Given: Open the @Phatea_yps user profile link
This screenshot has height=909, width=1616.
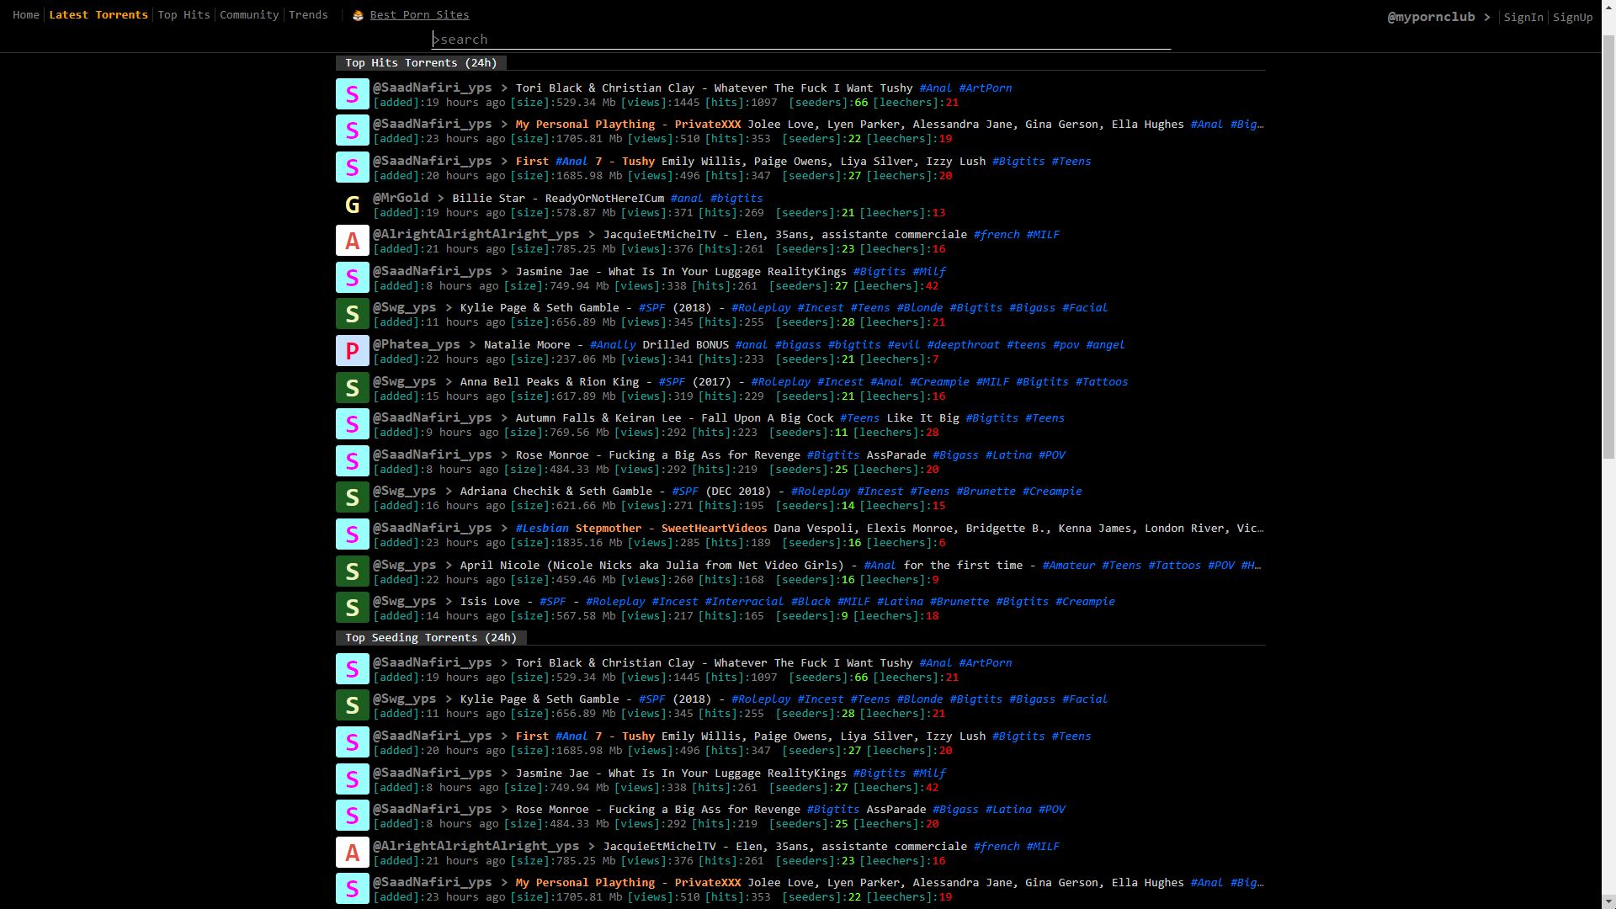Looking at the screenshot, I should click(417, 344).
